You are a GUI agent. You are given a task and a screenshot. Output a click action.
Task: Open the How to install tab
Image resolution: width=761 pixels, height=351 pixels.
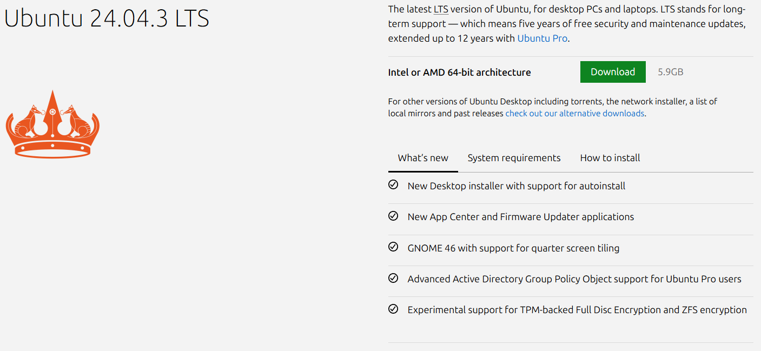pos(610,158)
